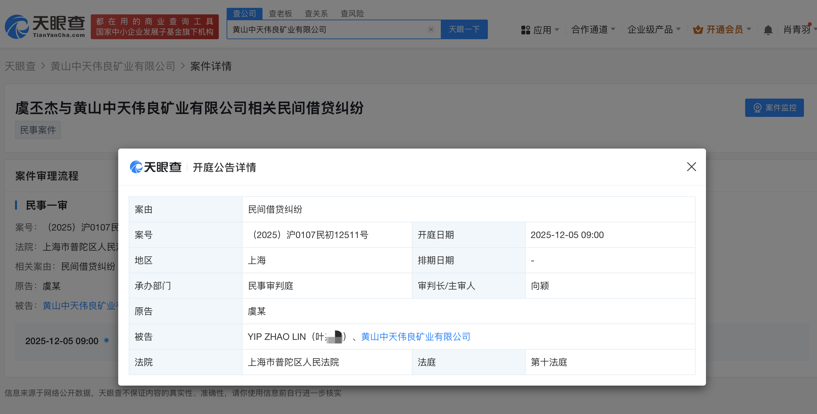Clear the search box text
Viewport: 817px width, 414px height.
[x=431, y=29]
